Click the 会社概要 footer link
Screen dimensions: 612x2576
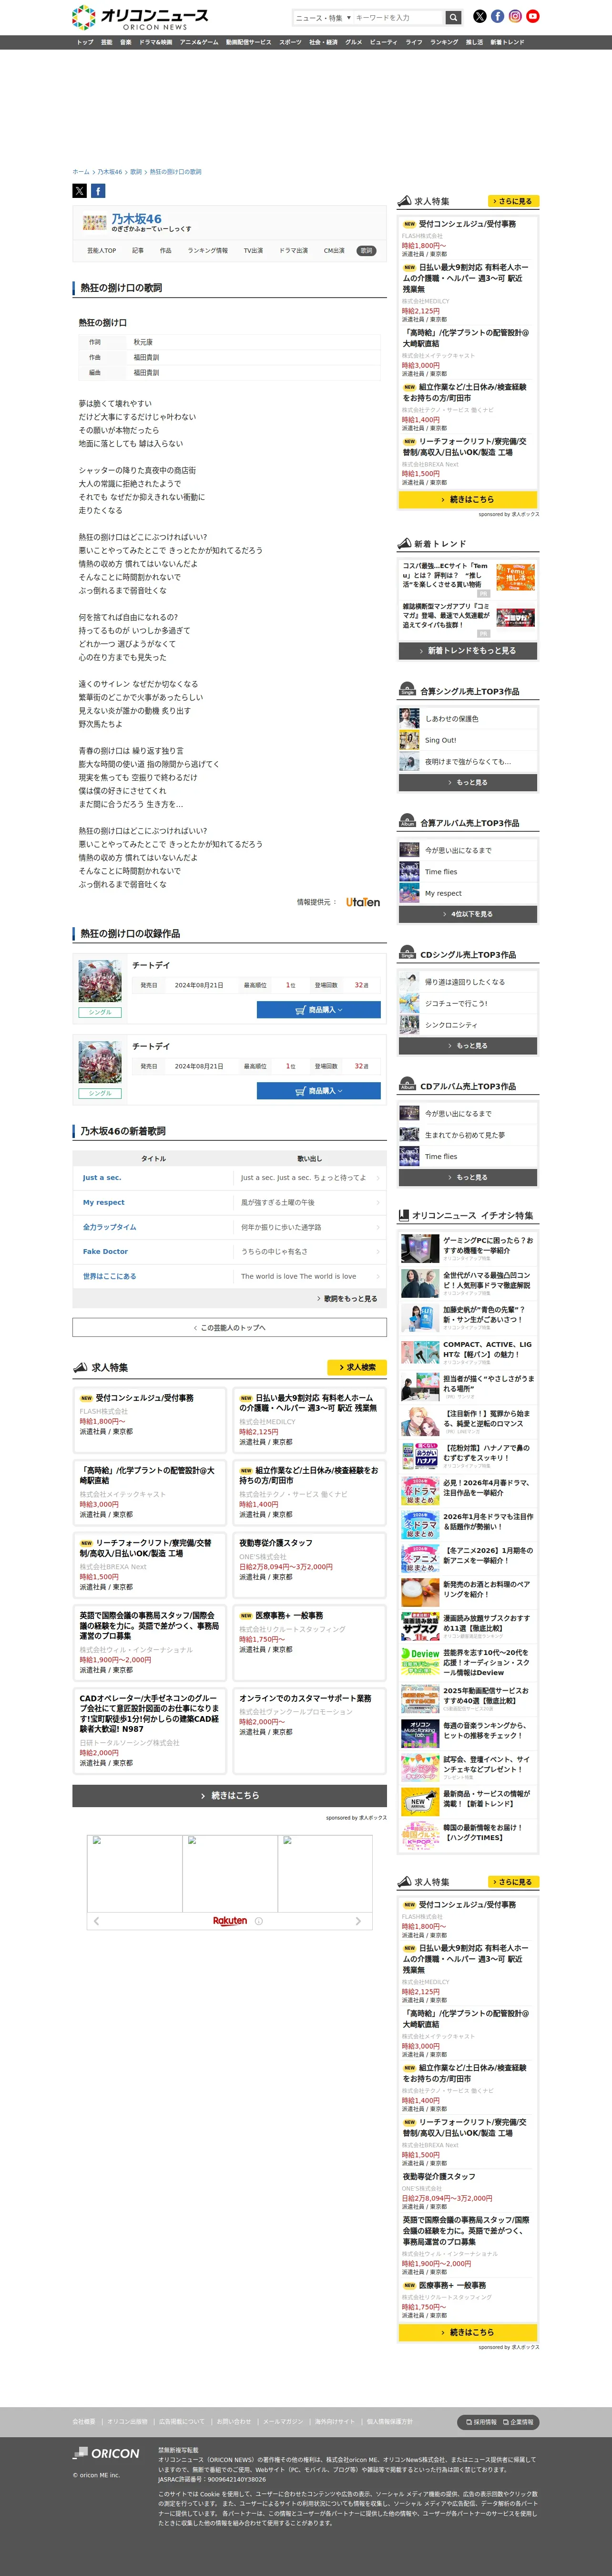84,2421
